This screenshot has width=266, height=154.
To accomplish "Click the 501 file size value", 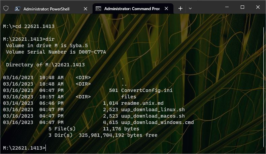I will pyautogui.click(x=113, y=90).
